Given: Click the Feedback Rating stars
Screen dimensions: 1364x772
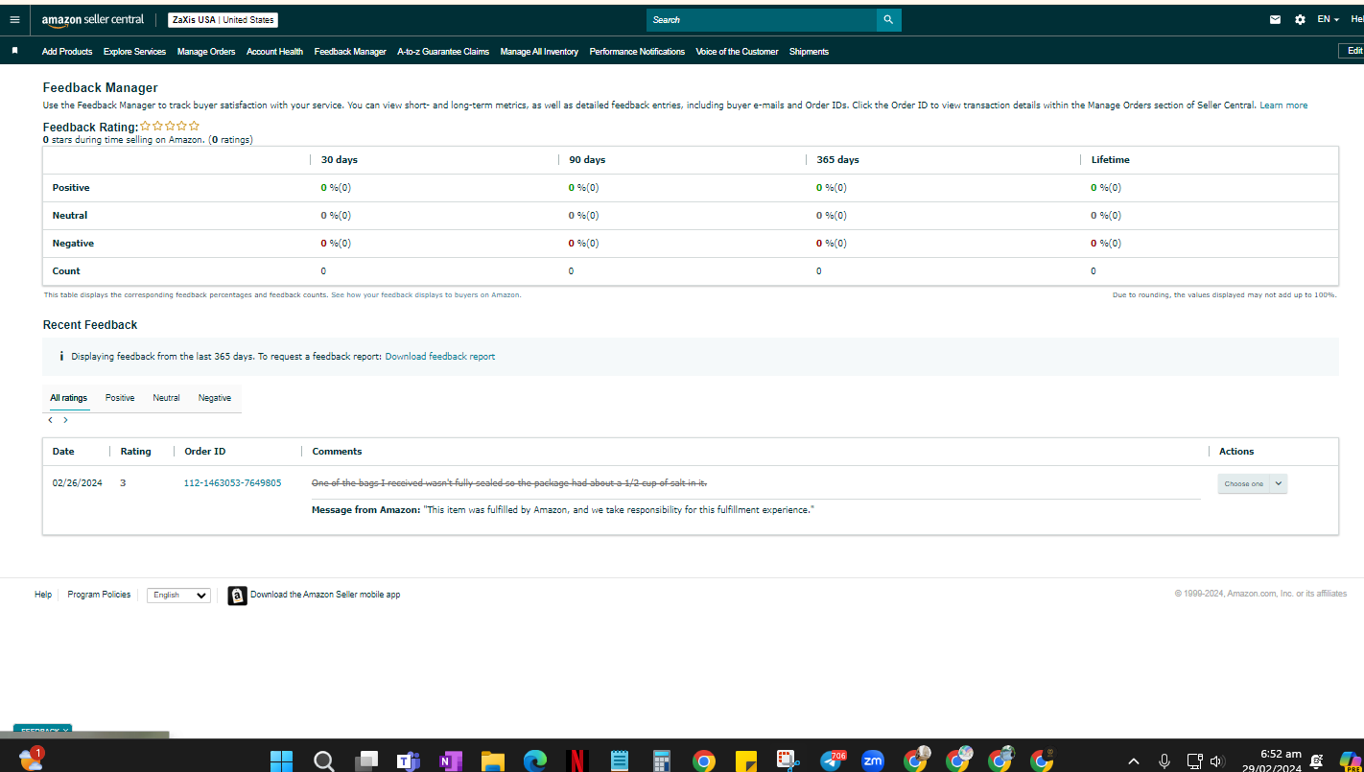Looking at the screenshot, I should 170,126.
